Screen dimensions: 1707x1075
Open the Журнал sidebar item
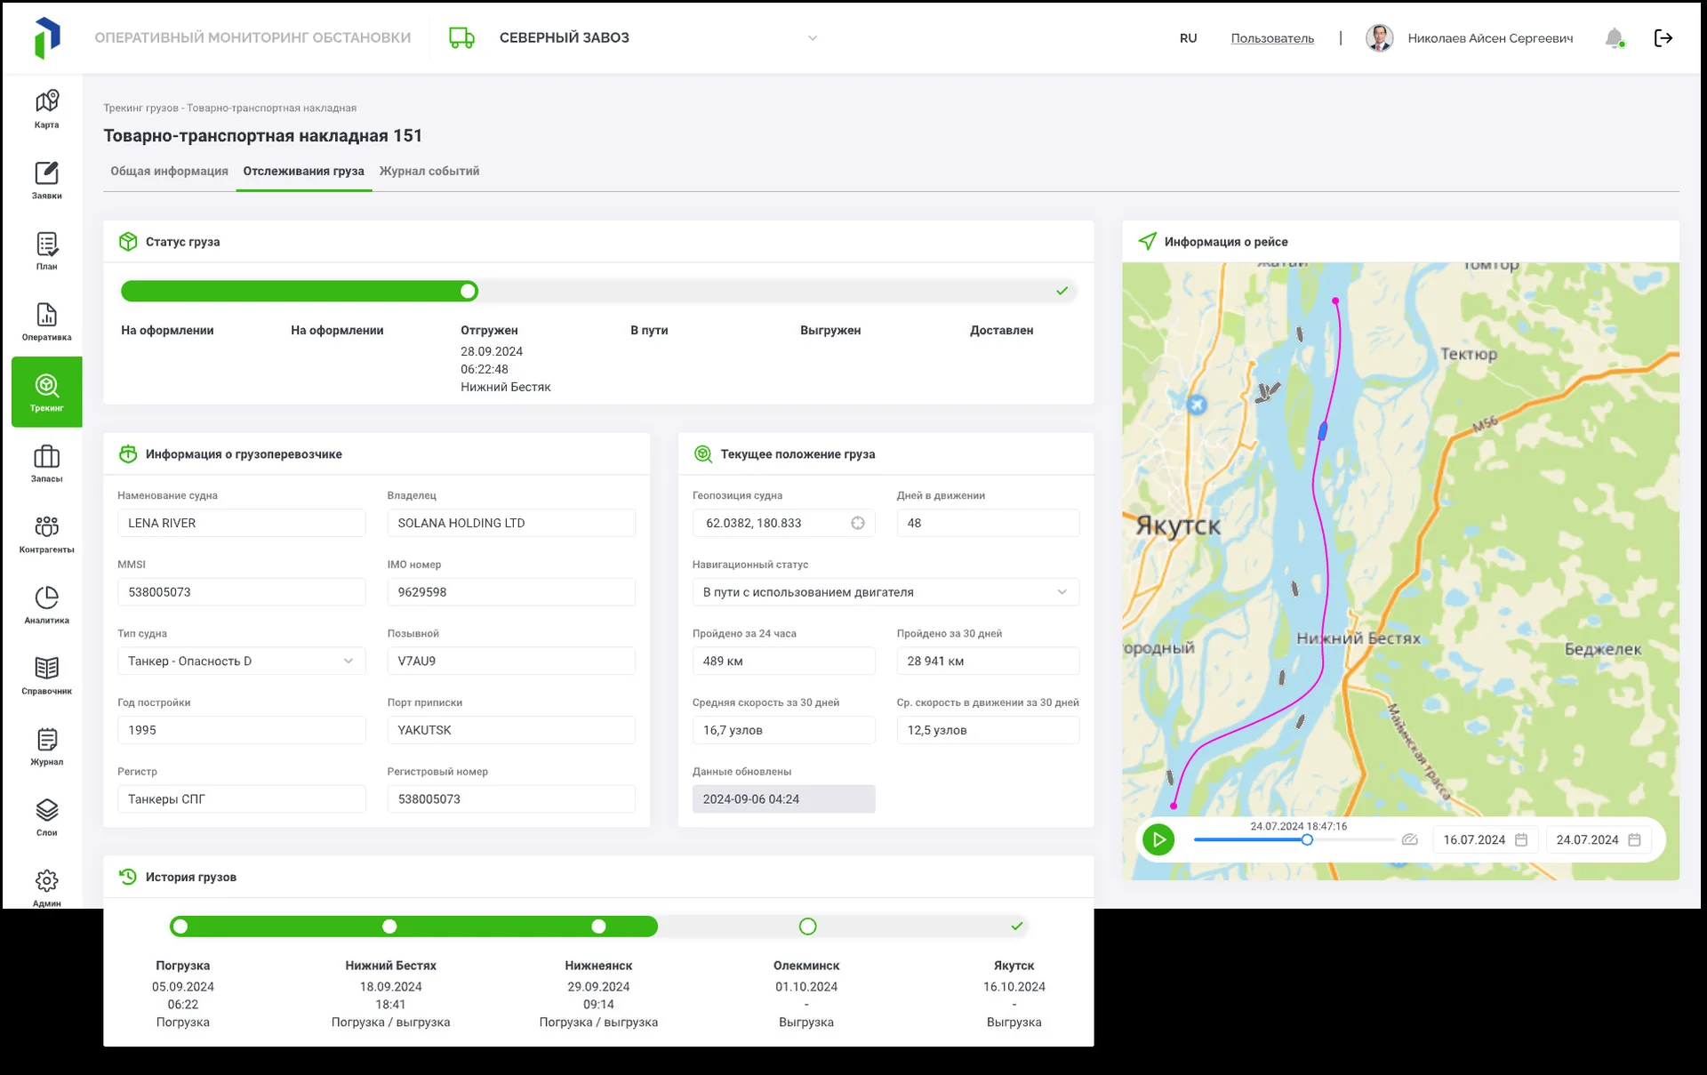coord(46,747)
